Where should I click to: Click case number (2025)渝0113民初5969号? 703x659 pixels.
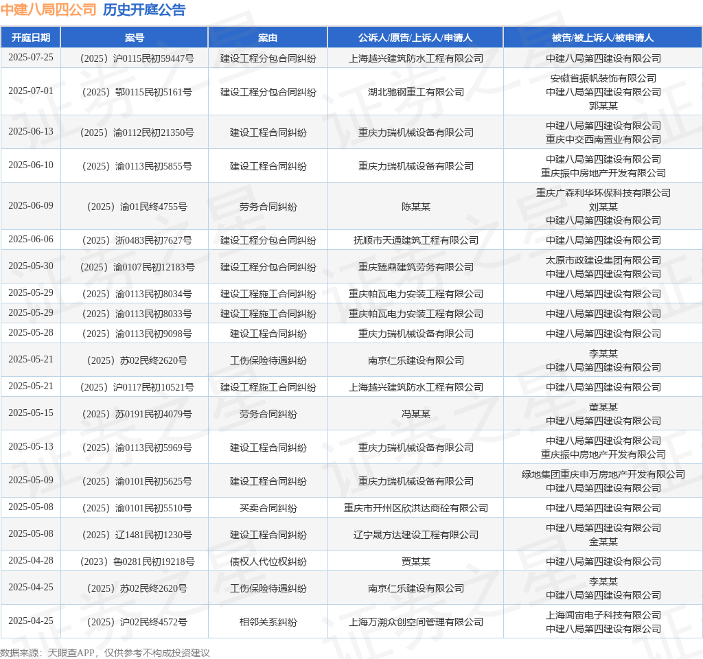tap(137, 448)
